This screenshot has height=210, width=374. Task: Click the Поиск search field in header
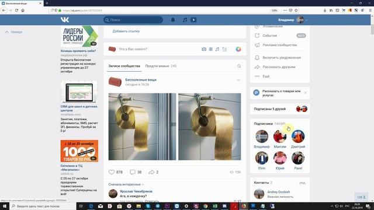[133, 20]
